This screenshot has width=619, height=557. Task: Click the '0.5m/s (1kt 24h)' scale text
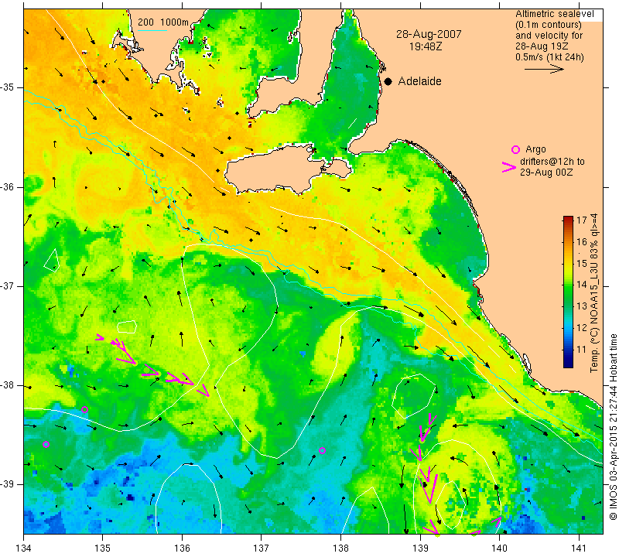[549, 57]
